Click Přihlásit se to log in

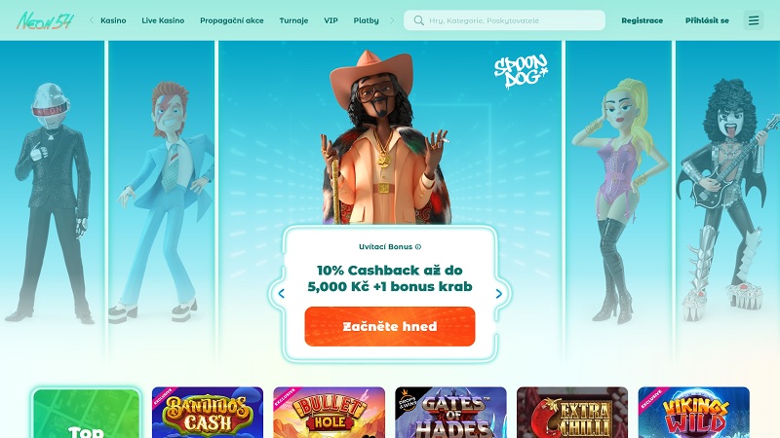click(x=707, y=20)
